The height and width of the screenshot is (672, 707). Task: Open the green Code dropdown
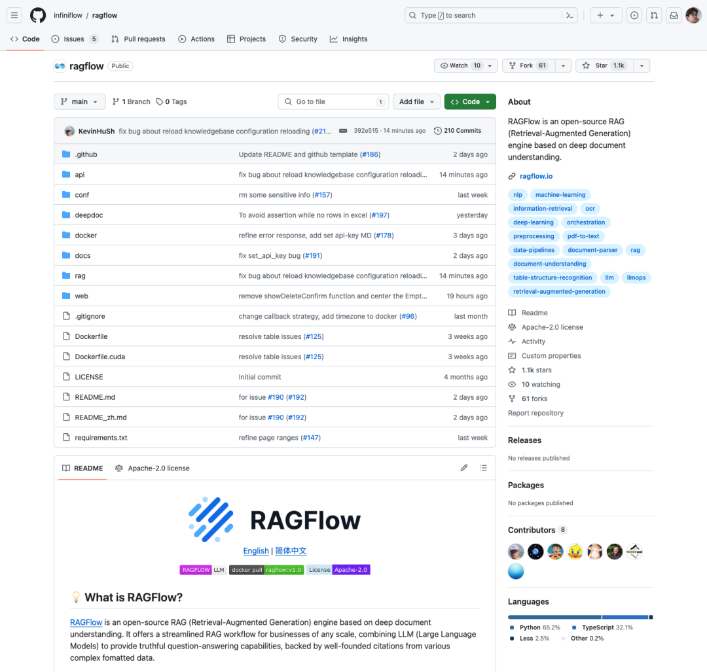470,102
